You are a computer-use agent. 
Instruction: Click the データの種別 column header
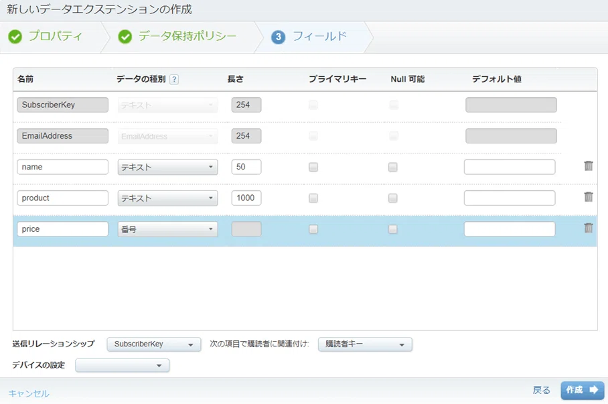tap(141, 79)
